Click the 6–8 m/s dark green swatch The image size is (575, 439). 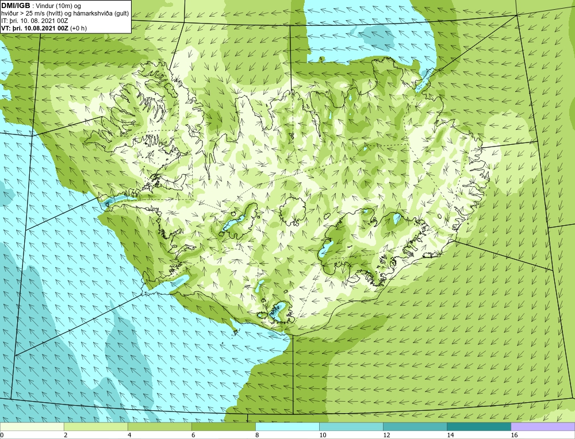[x=223, y=426]
